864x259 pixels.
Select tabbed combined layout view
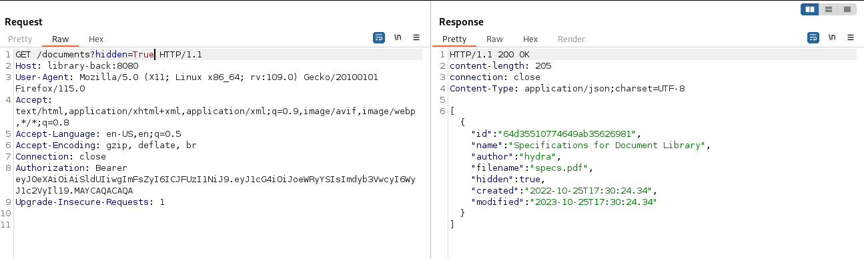847,9
